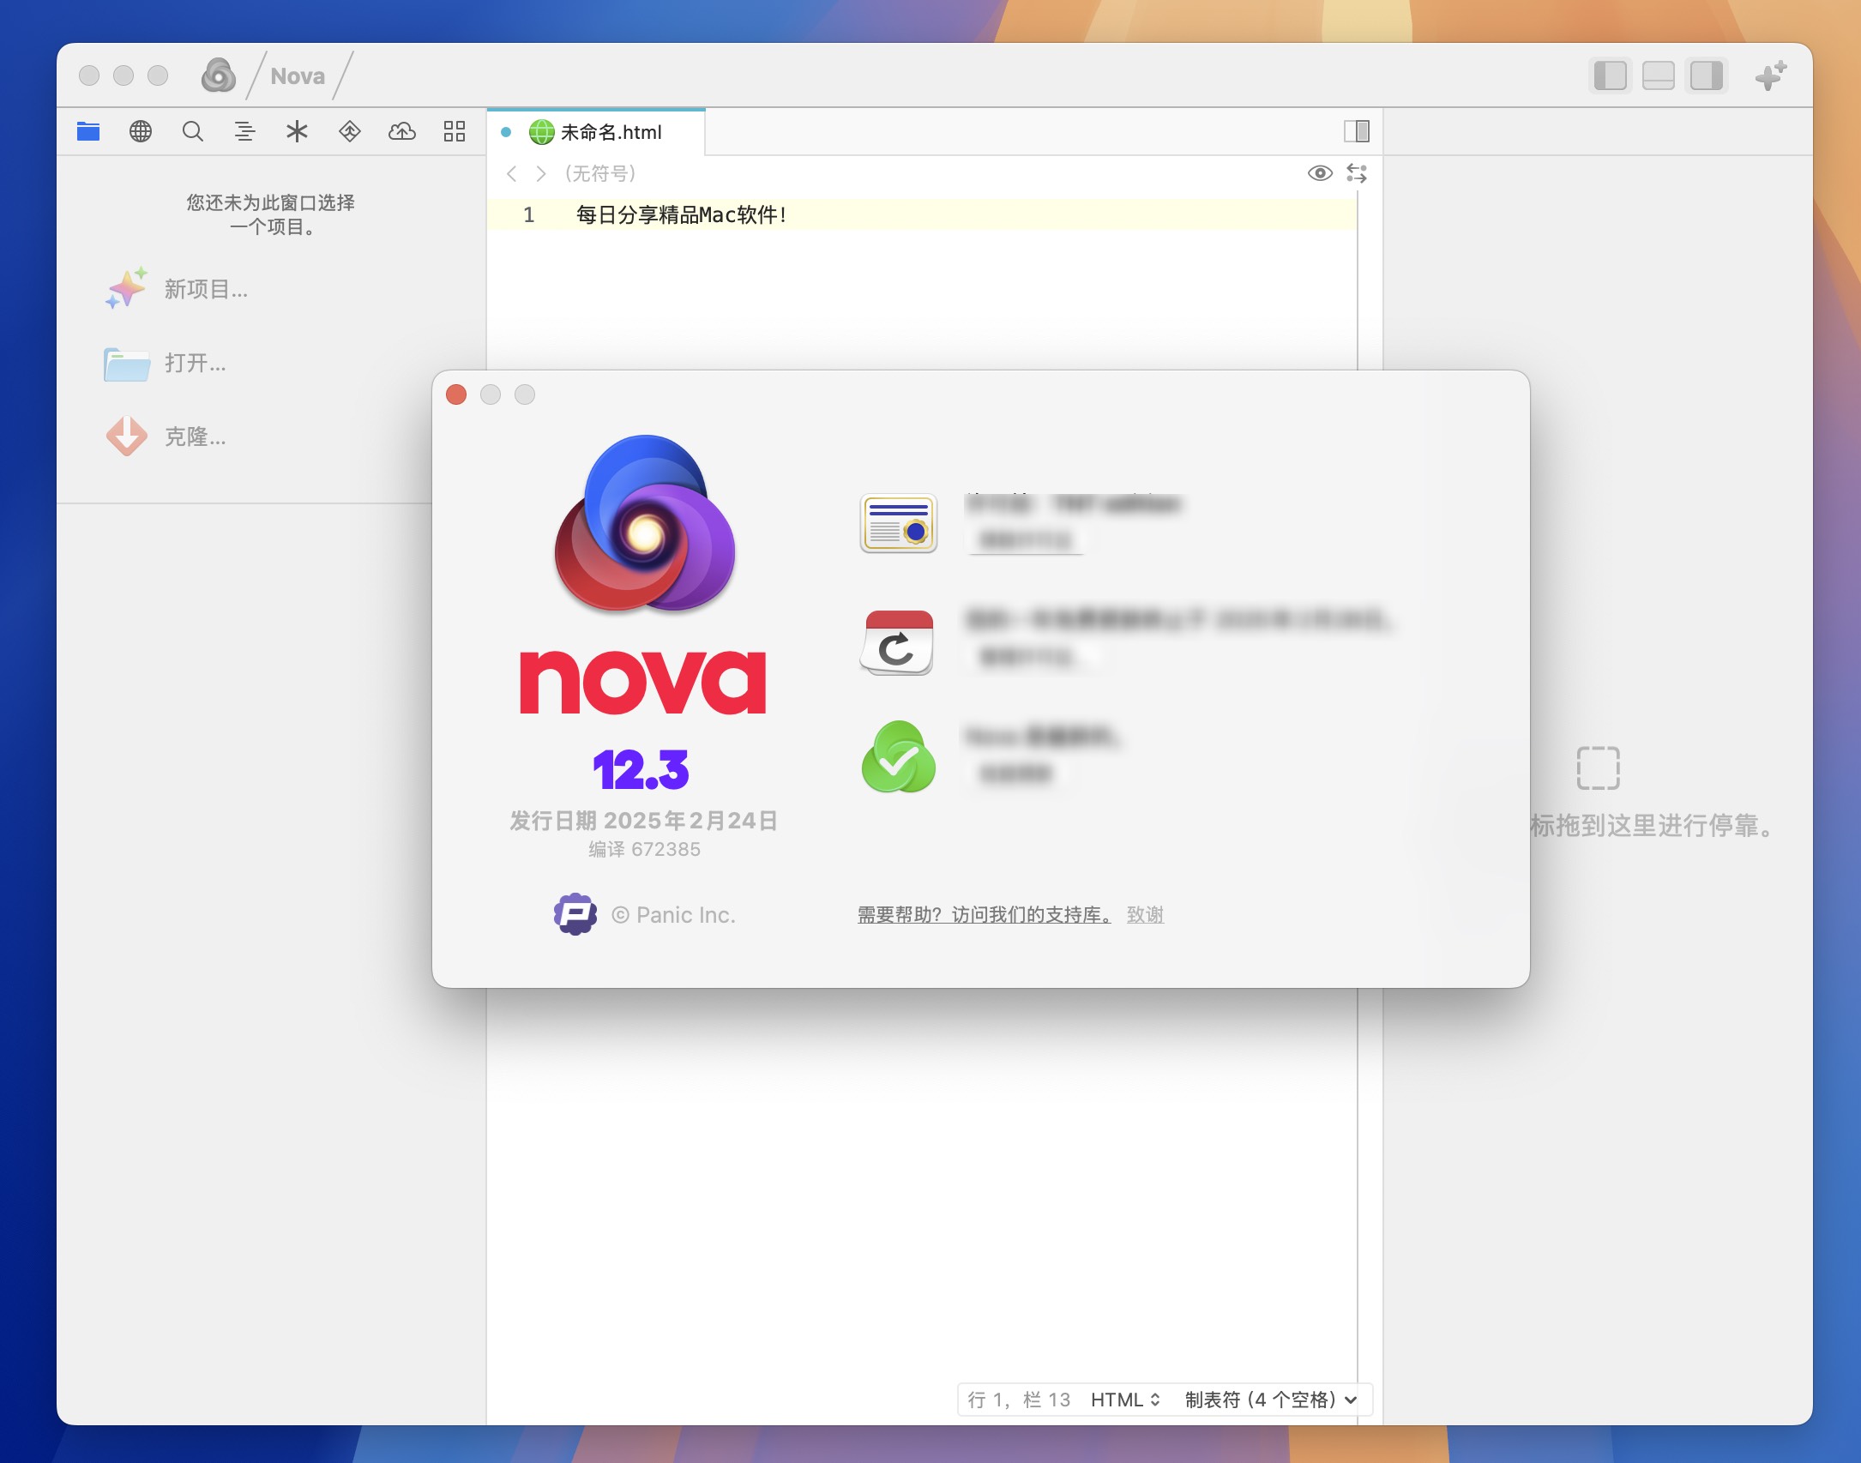Click the green checkmark icon in About
1861x1463 pixels.
898,757
